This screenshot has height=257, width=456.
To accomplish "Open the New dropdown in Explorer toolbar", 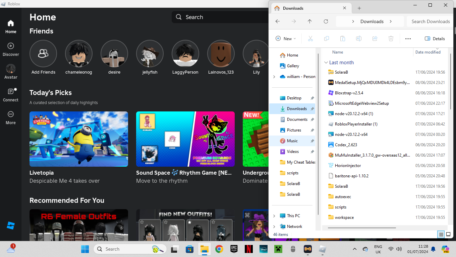I will click(286, 38).
